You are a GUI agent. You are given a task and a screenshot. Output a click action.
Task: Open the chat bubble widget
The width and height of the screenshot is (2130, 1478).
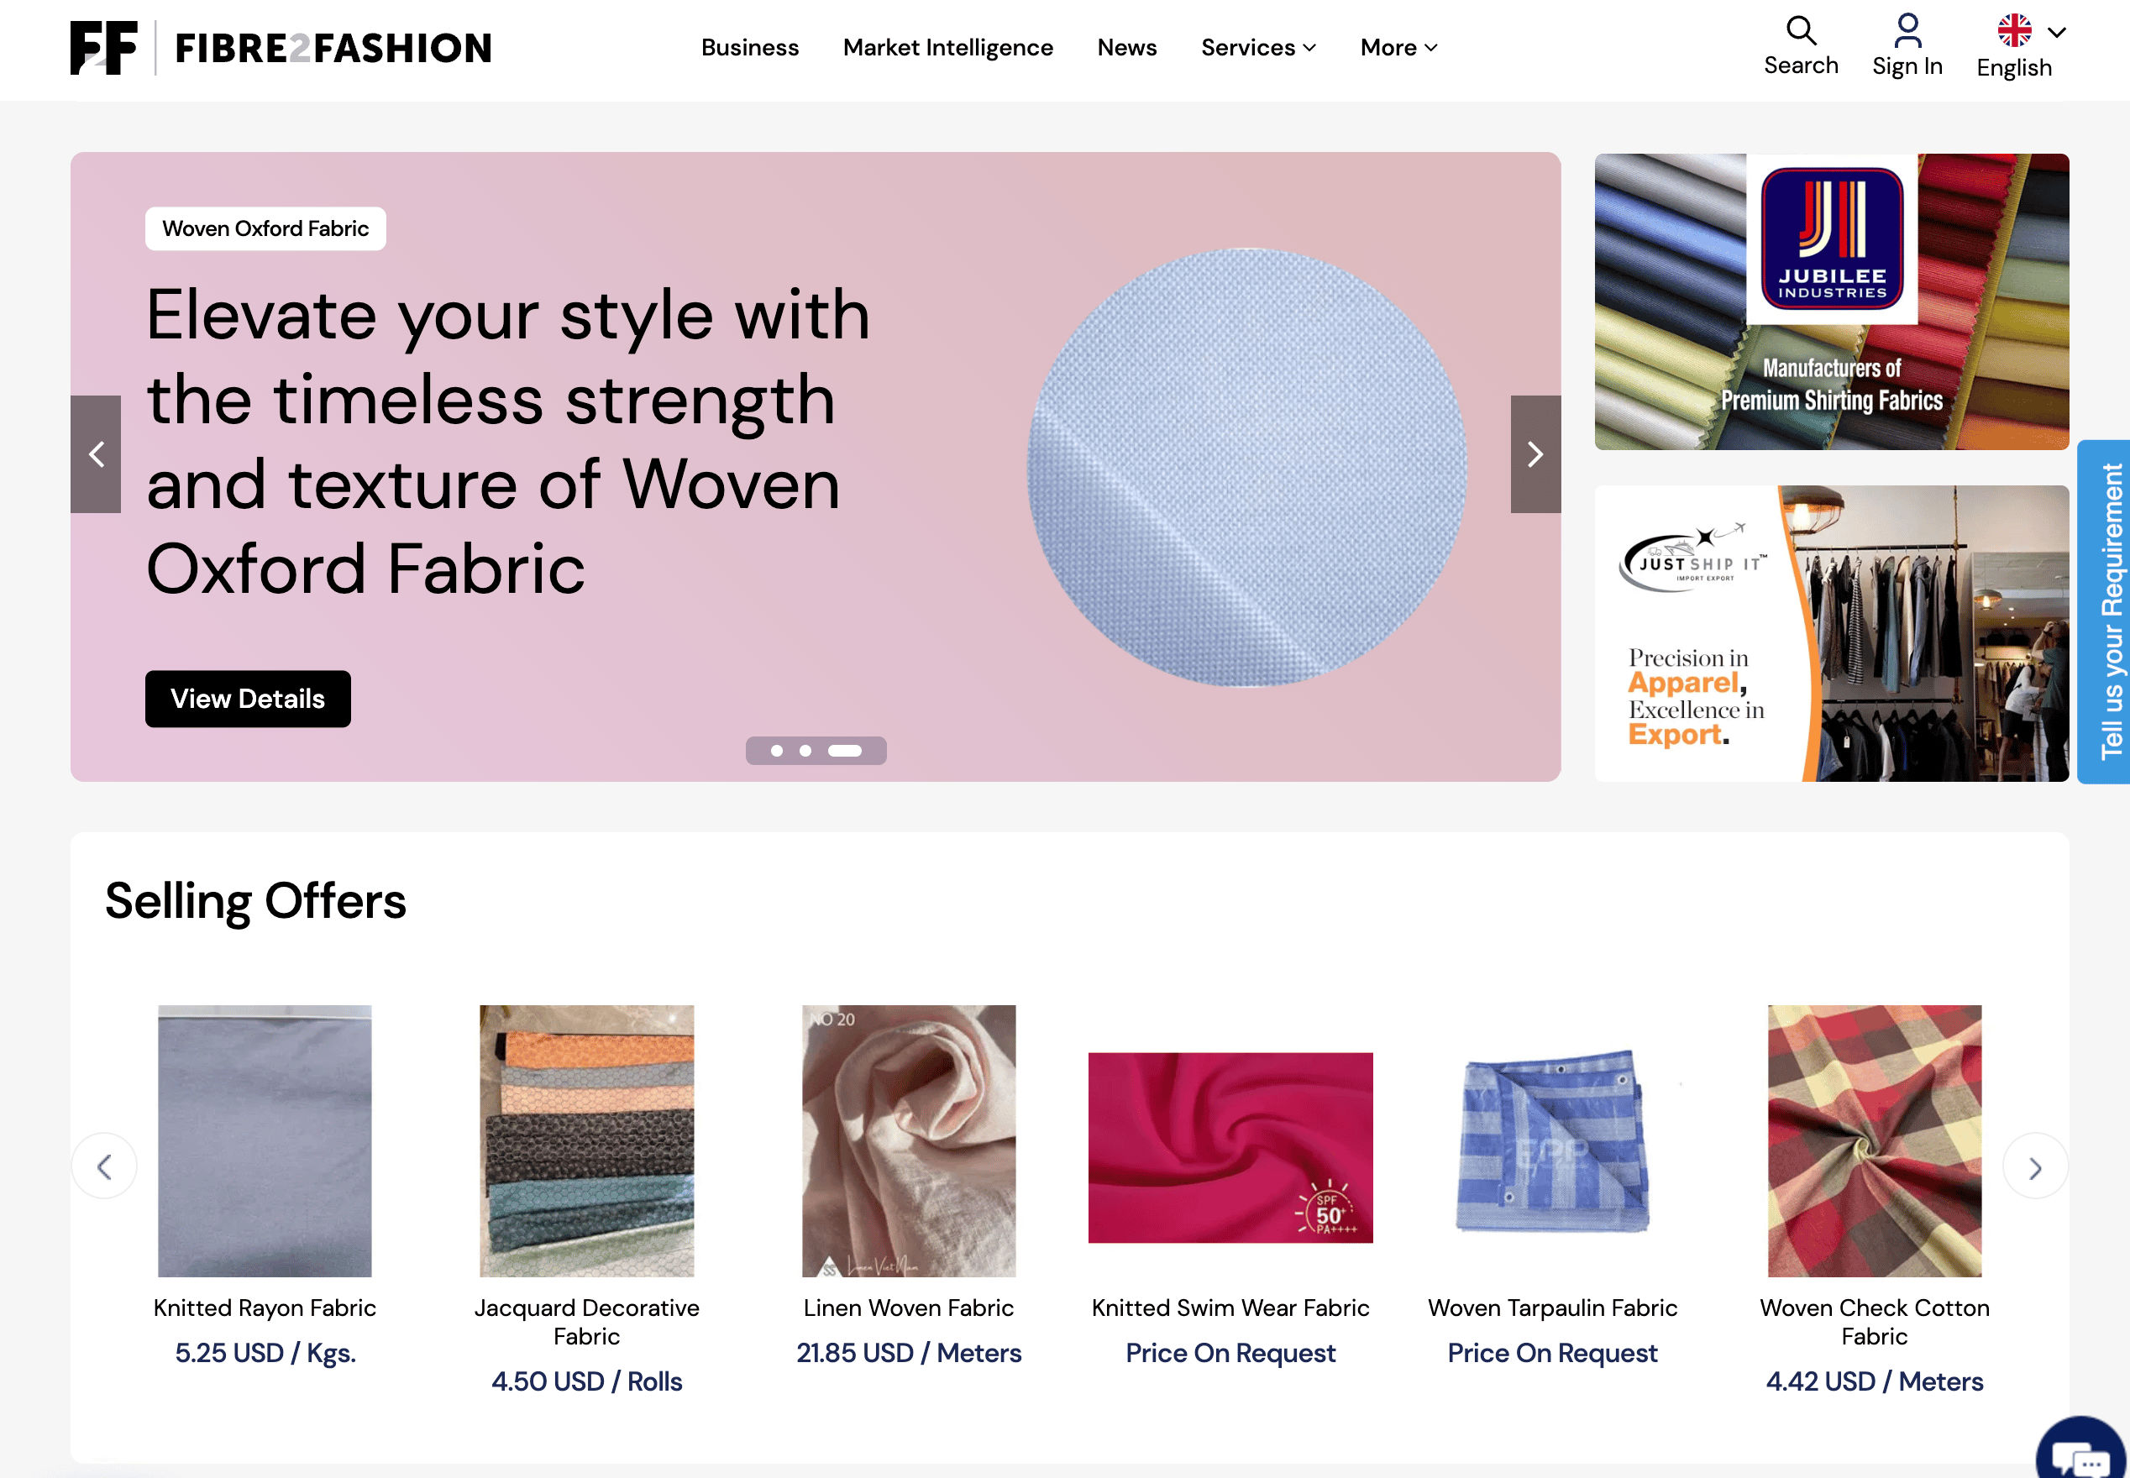point(2081,1451)
